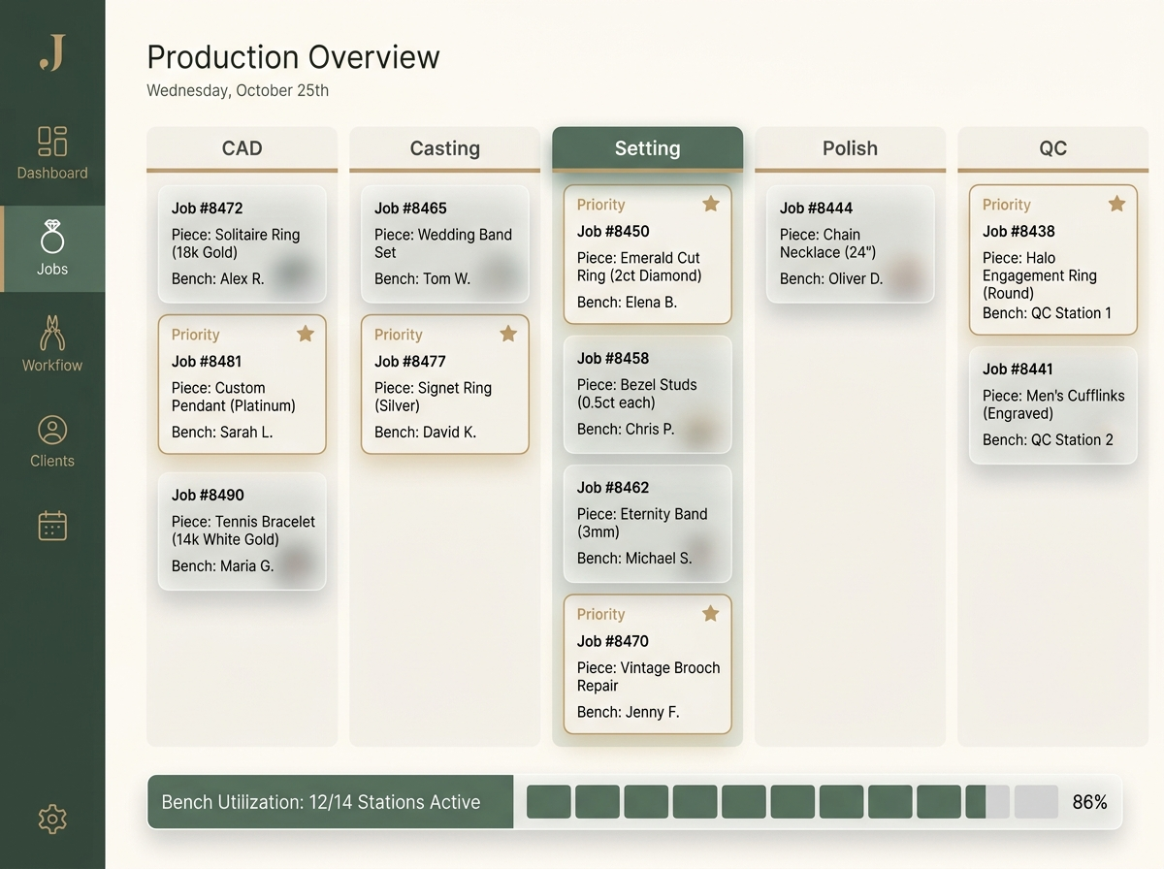Open the Clients person icon
The image size is (1164, 869).
pos(52,430)
